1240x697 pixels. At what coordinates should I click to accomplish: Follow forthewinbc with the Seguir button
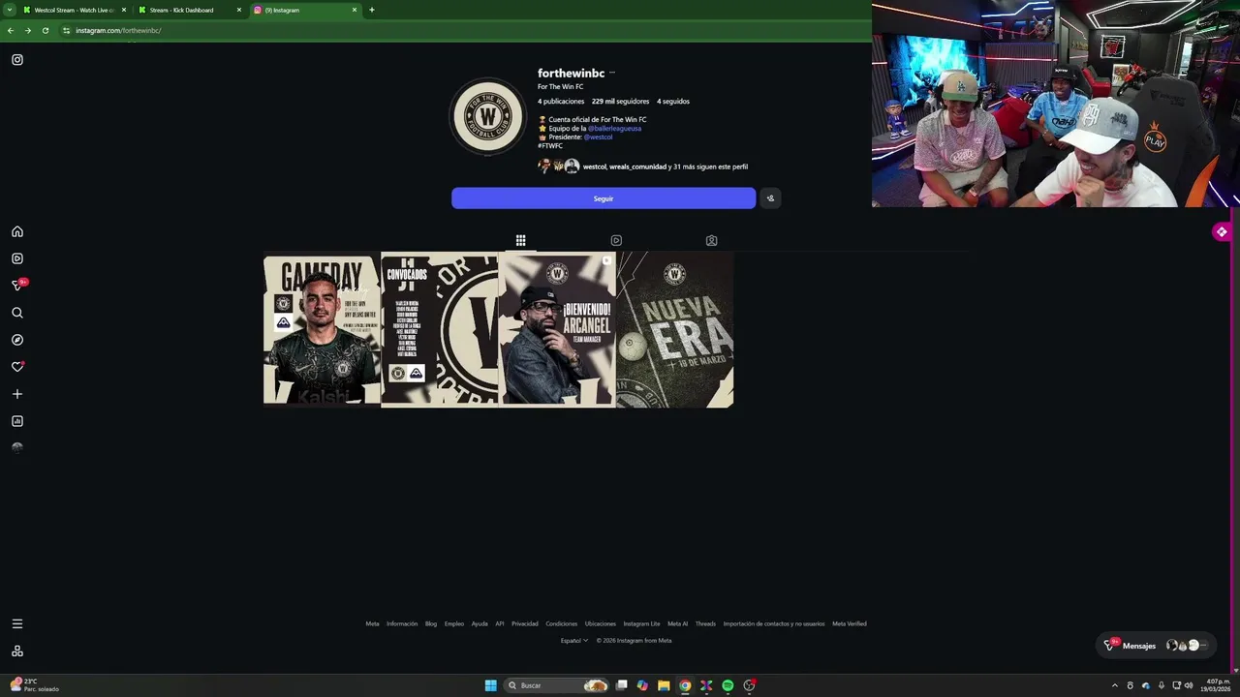(x=604, y=198)
